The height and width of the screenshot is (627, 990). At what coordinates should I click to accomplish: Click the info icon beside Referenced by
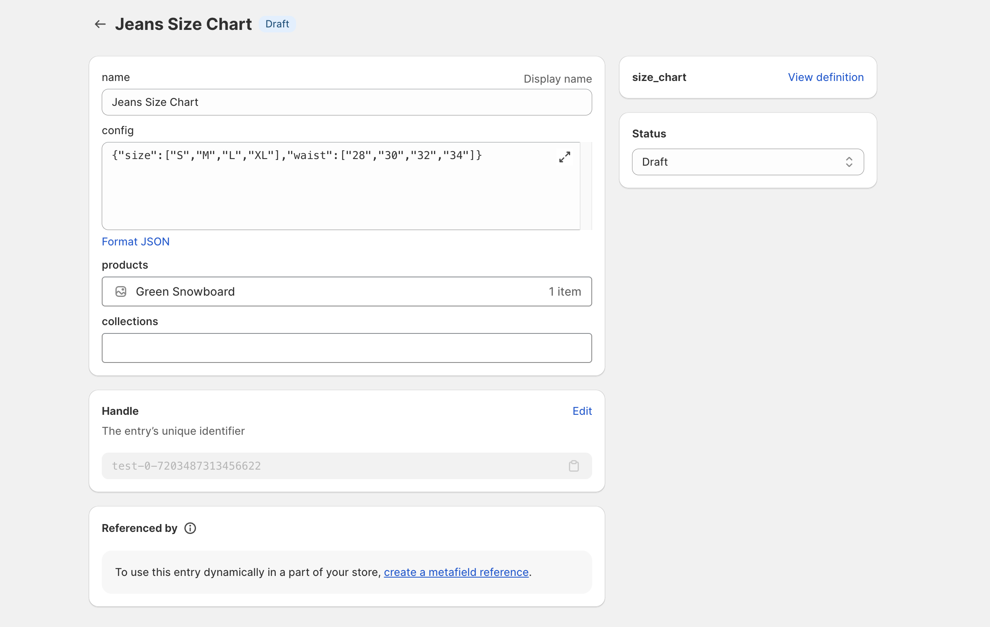coord(190,528)
